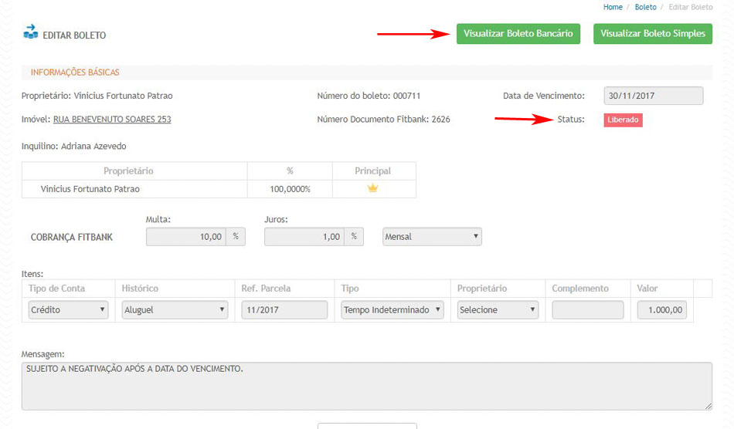The height and width of the screenshot is (429, 734).
Task: Click the percent symbol beside Multa field
Action: (236, 237)
